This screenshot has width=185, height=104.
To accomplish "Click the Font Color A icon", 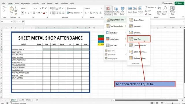I will pyautogui.click(x=44, y=13).
